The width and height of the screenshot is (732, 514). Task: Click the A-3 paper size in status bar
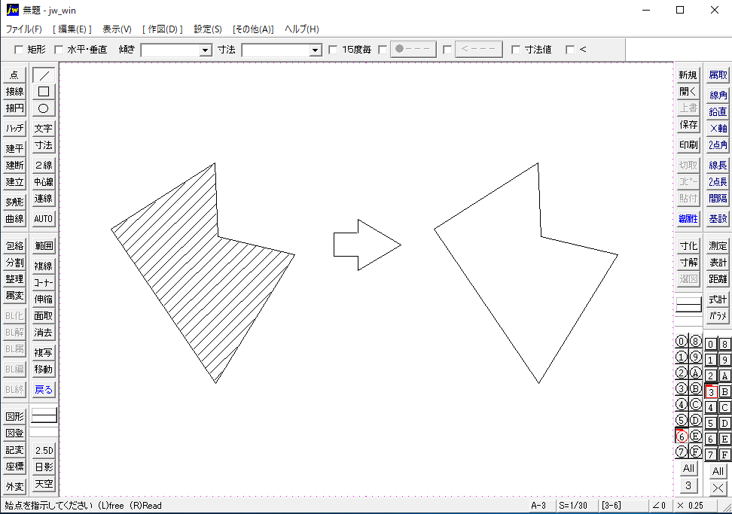[538, 506]
